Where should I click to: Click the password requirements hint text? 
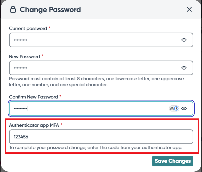[96, 82]
